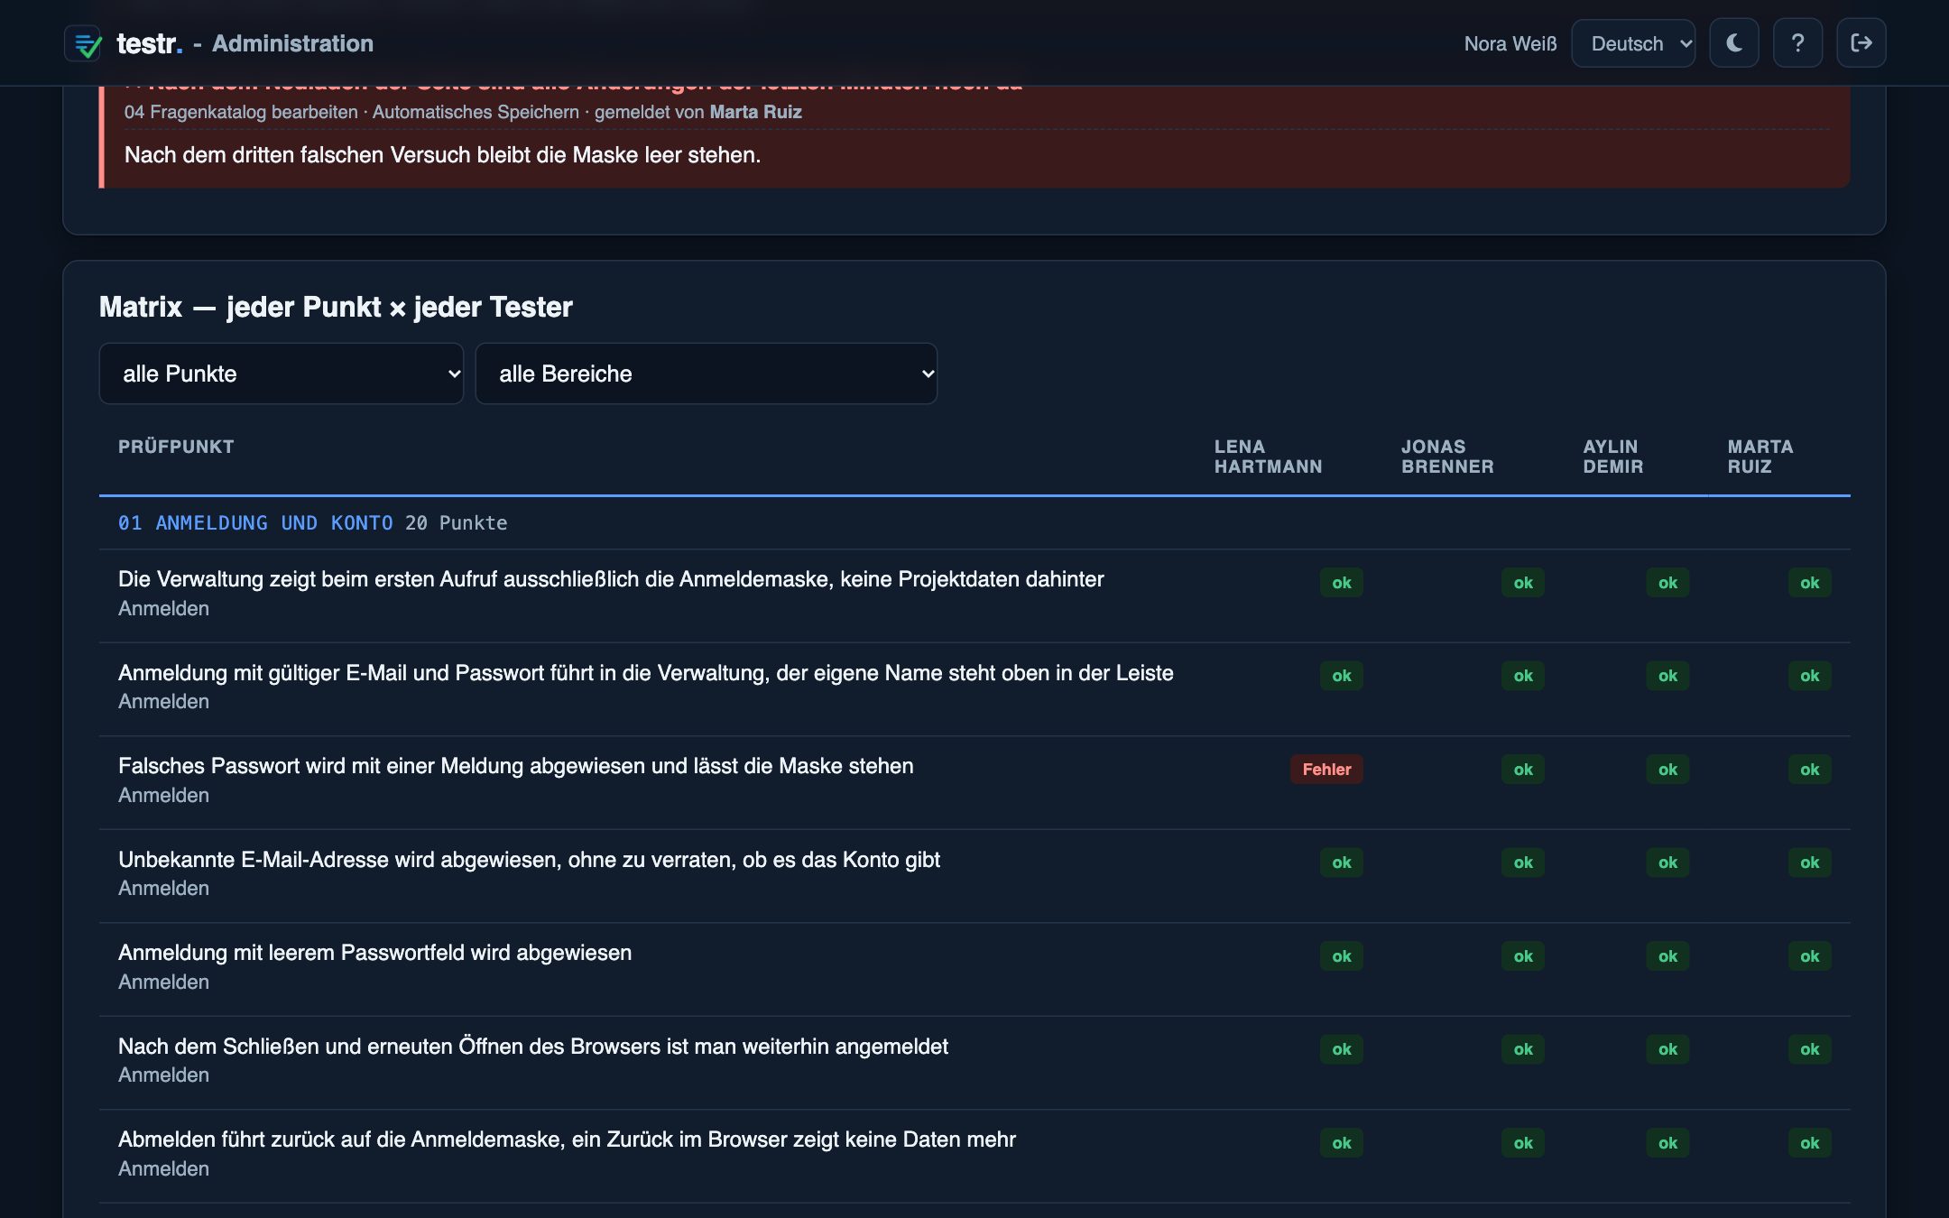Screen dimensions: 1949x1218
Task: Open help via the question mark icon
Action: point(1797,43)
